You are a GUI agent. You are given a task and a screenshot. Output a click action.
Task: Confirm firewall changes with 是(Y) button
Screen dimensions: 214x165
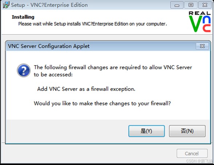pos(146,131)
